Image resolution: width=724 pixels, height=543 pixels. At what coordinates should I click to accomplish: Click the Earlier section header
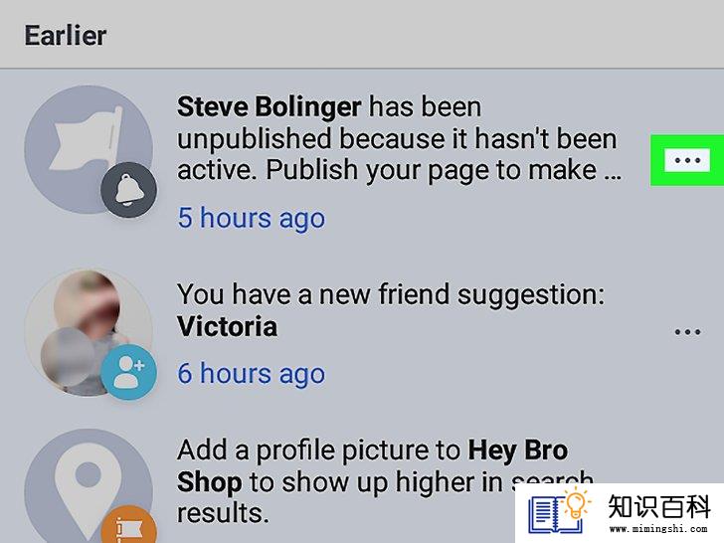(x=65, y=36)
